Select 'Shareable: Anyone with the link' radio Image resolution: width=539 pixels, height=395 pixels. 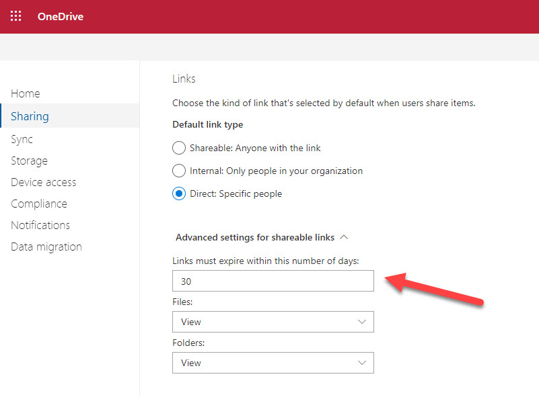click(x=179, y=148)
